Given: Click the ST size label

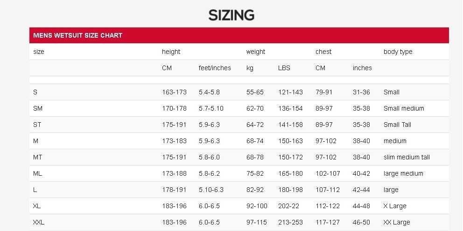Looking at the screenshot, I should (37, 125).
